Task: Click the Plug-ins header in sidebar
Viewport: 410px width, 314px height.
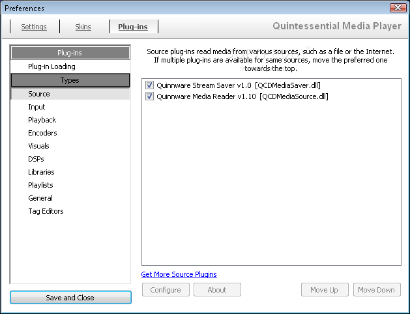Action: [x=70, y=53]
